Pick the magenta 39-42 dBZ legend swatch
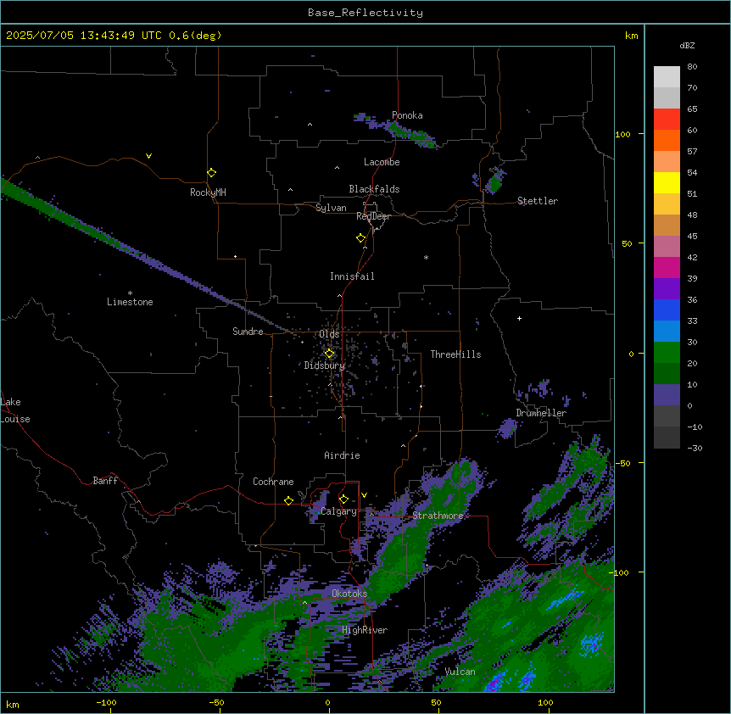 tap(667, 267)
